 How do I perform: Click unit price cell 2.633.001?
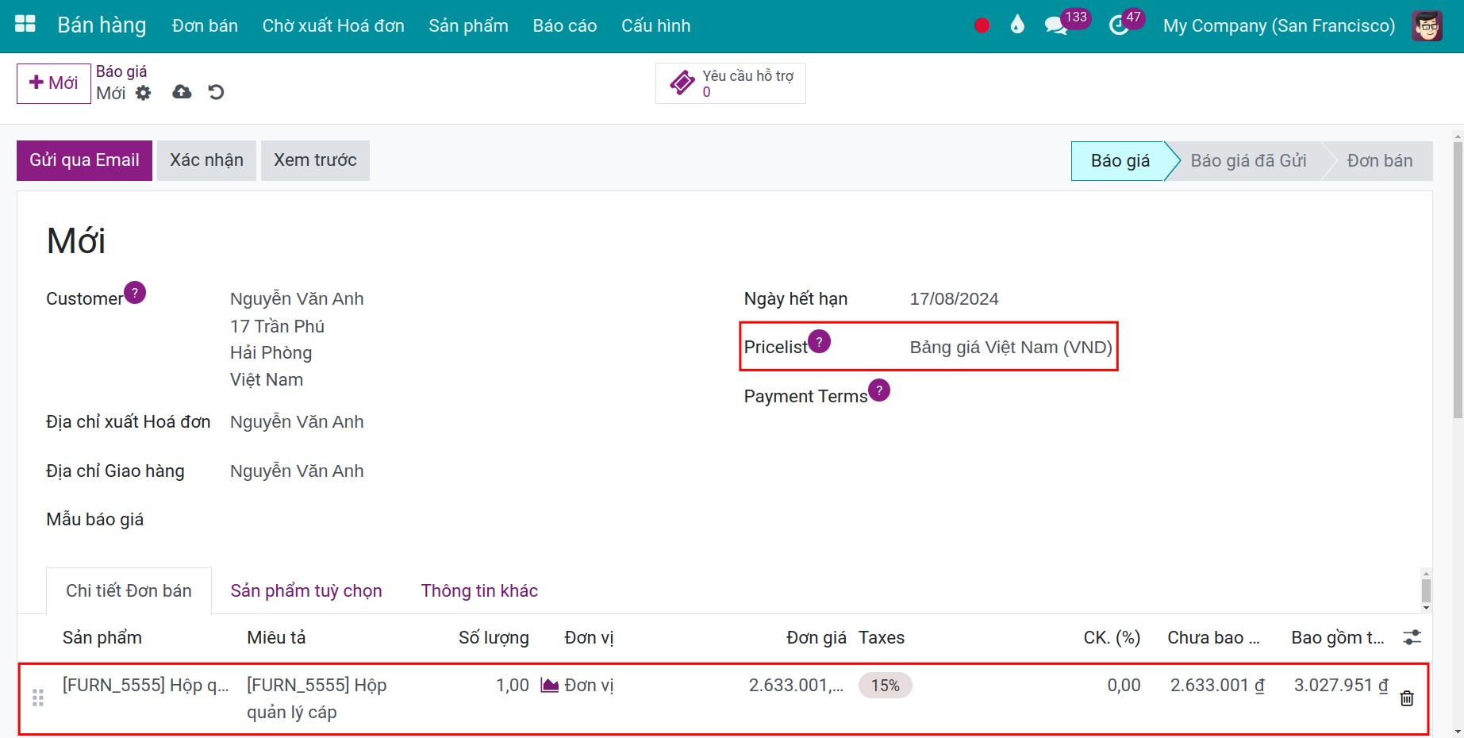coord(796,685)
